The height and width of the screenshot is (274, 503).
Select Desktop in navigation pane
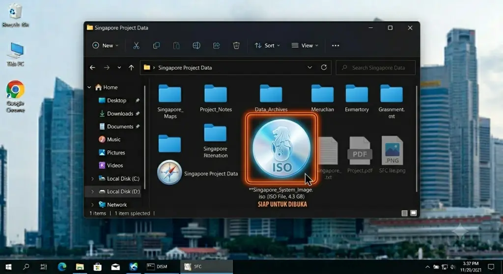116,100
